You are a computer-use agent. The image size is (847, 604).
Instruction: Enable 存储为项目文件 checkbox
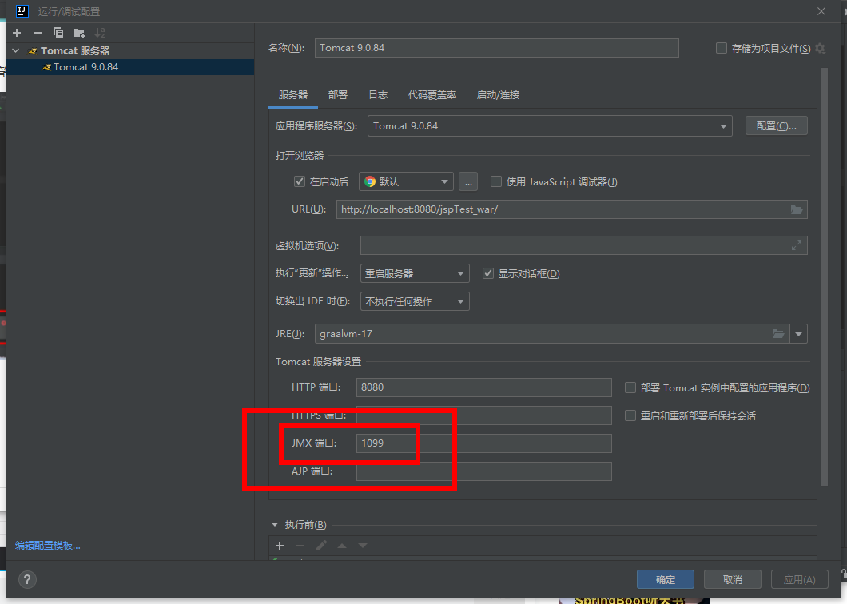point(722,48)
